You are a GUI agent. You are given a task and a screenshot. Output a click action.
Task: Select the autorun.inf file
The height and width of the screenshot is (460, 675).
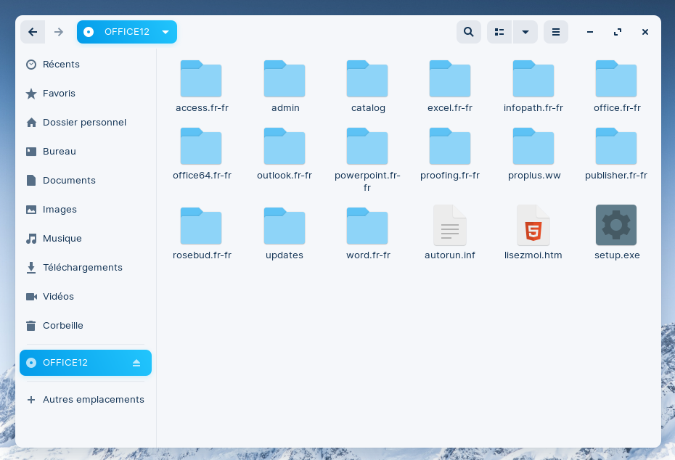coord(450,234)
